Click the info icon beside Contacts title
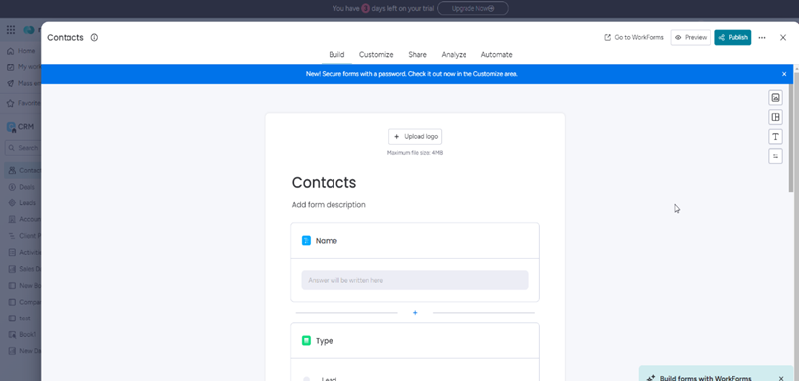 tap(94, 37)
